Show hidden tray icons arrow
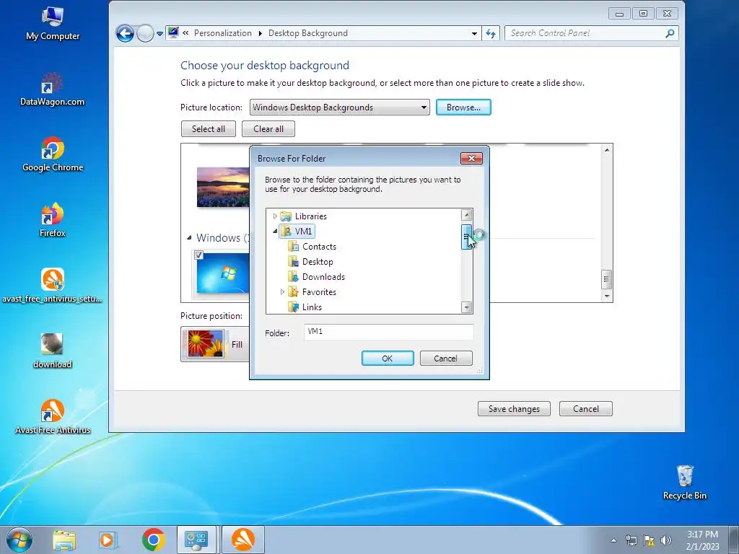 [x=613, y=540]
